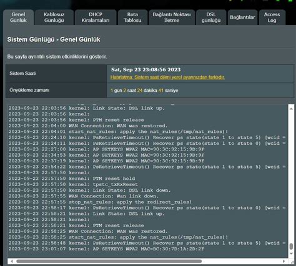
Task: Click the 22:24:11 PsRetrieveTimeout log line
Action: [147, 144]
